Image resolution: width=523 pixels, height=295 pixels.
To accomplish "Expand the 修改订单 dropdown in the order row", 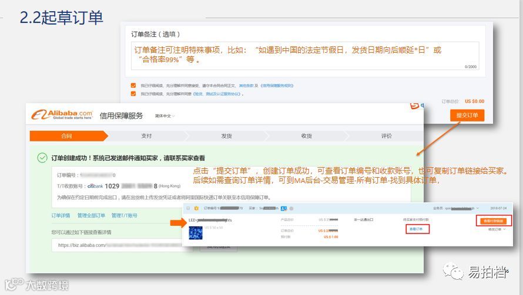I will pos(497,229).
